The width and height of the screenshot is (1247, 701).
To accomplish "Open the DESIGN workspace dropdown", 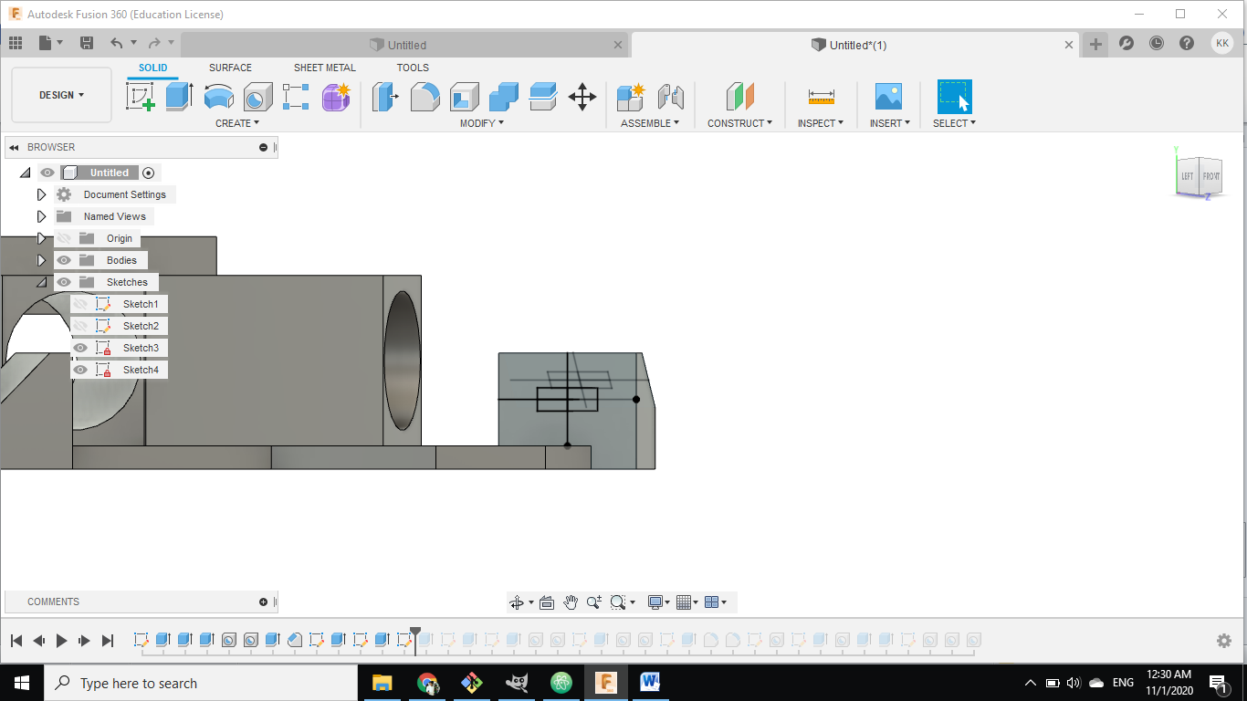I will pos(61,95).
